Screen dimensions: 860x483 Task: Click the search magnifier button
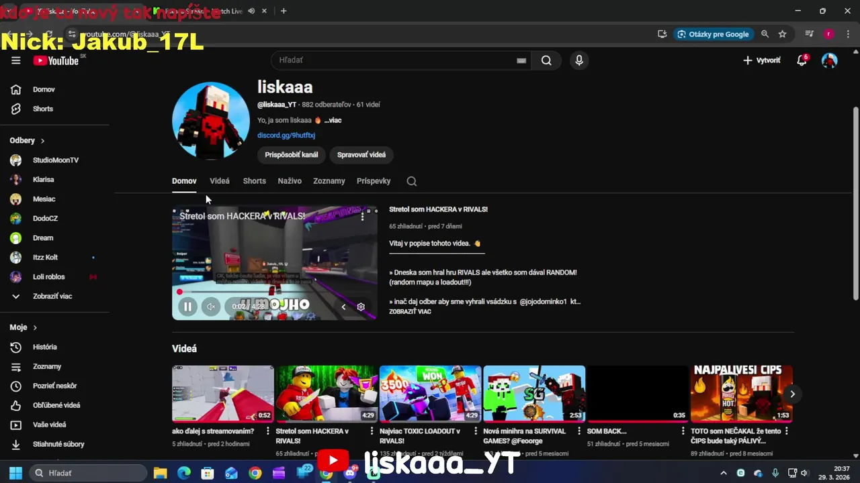[x=546, y=60]
